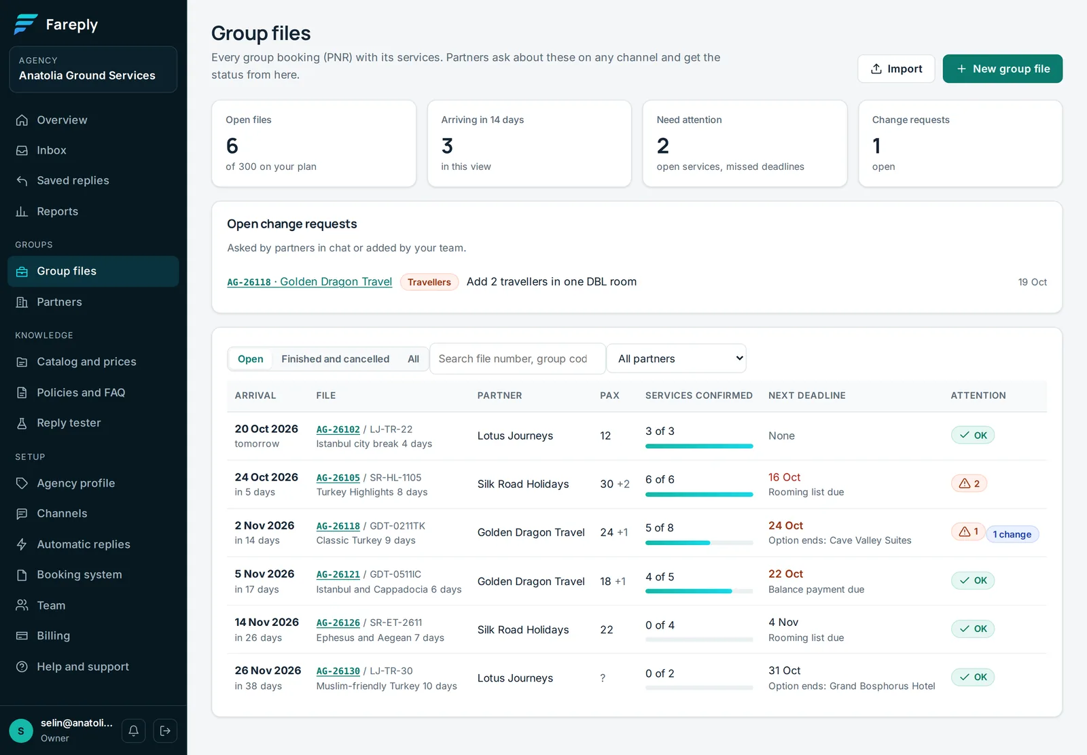The height and width of the screenshot is (755, 1087).
Task: Open Agency profile in the sidebar
Action: [x=93, y=483]
